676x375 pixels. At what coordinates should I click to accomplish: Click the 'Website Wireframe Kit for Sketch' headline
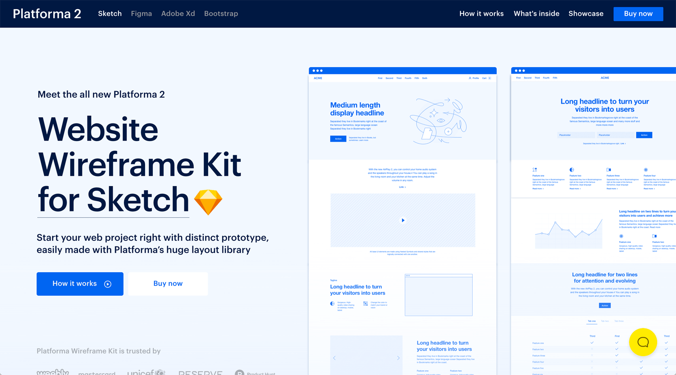[x=140, y=165]
